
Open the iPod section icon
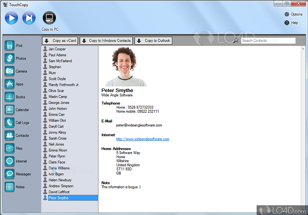click(x=9, y=46)
